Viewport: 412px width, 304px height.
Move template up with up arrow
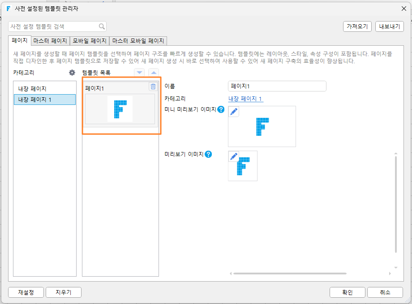pos(154,73)
